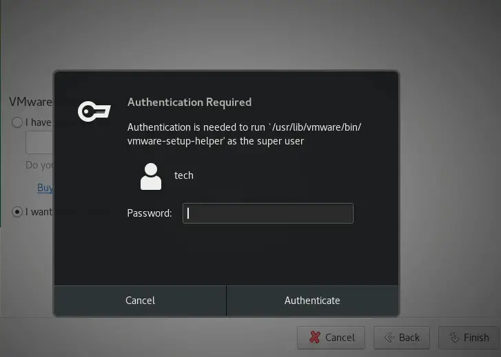The height and width of the screenshot is (357, 501).
Task: Click the "Password:" label
Action: click(150, 213)
